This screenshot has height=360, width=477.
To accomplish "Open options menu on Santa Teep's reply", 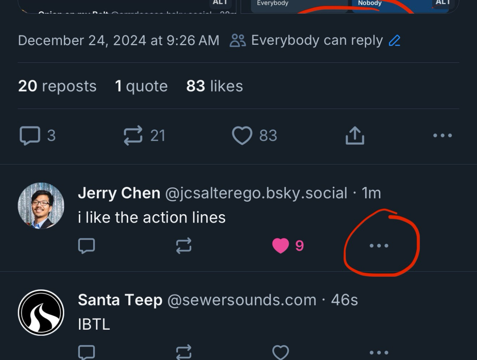I will click(x=379, y=352).
